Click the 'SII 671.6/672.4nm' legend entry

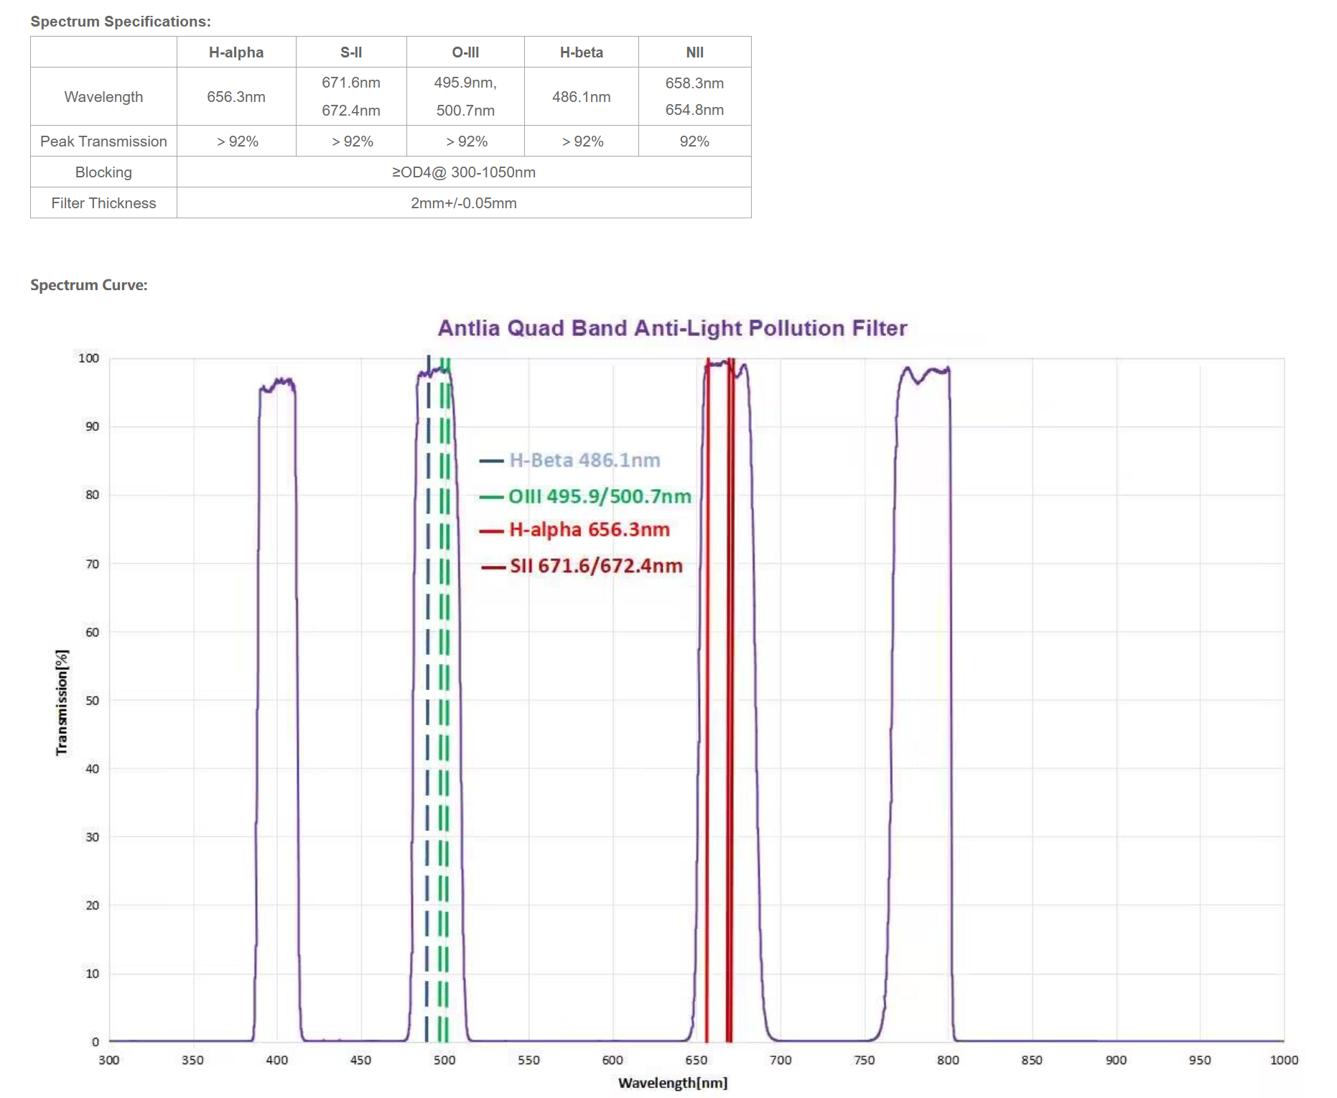pyautogui.click(x=582, y=566)
